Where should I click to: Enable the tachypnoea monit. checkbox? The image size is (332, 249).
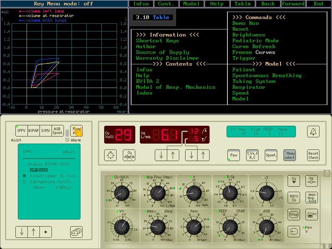[x=24, y=182]
